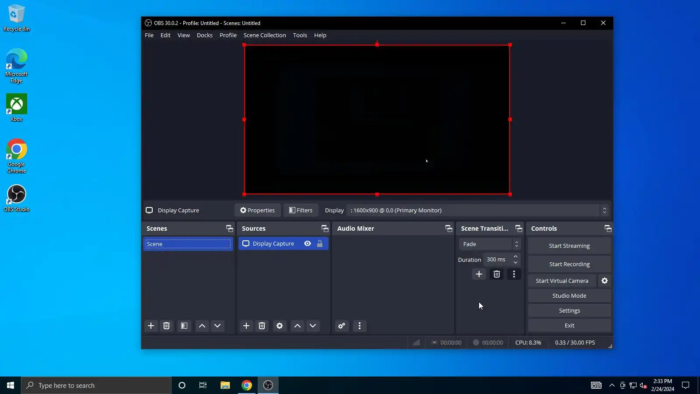This screenshot has height=394, width=700.
Task: Open transition properties three-dot menu
Action: (514, 274)
